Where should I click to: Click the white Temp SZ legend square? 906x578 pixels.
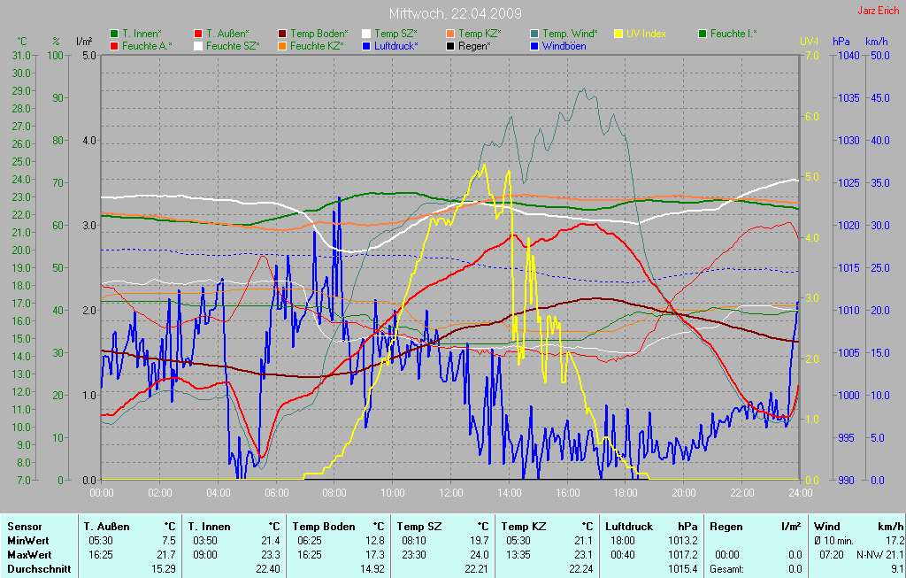tap(366, 34)
